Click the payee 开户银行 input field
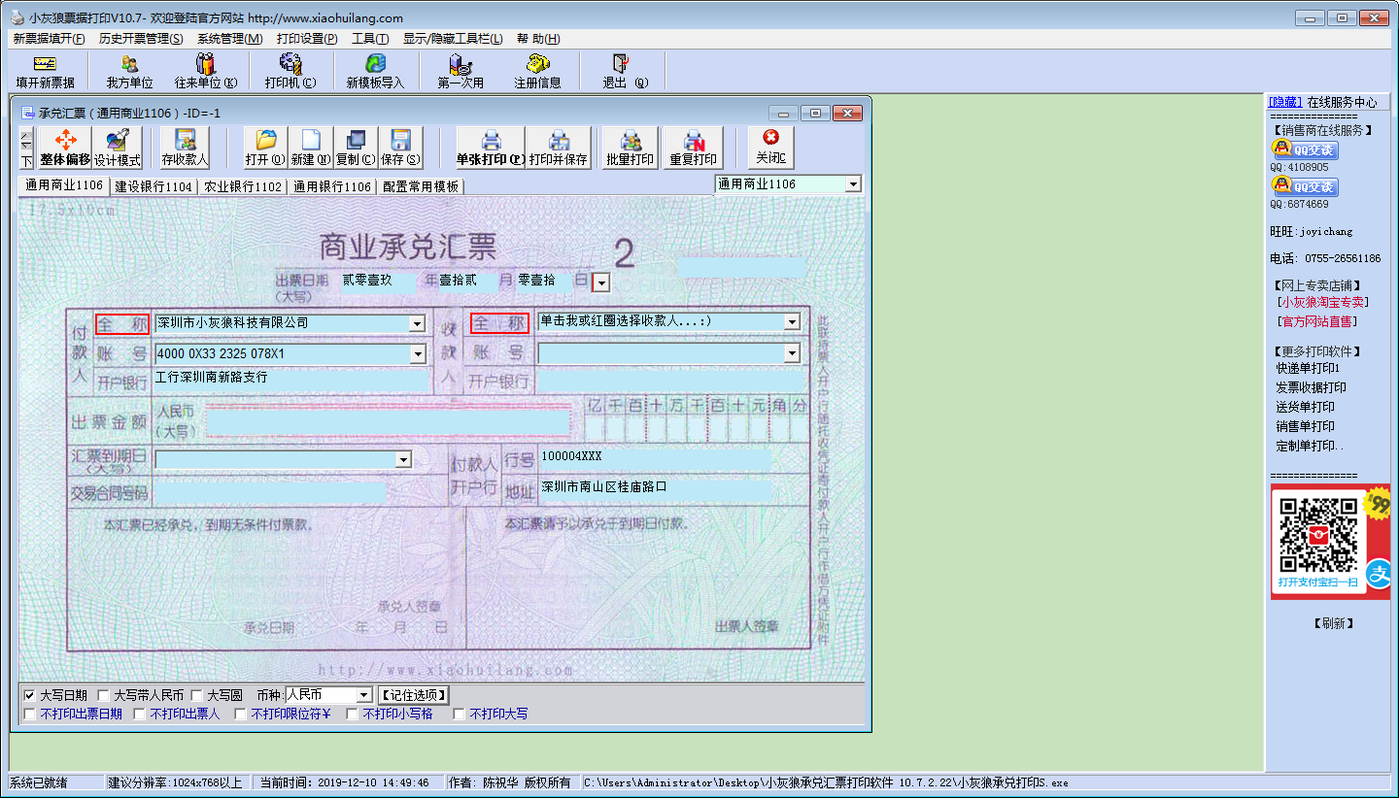The width and height of the screenshot is (1399, 798). [672, 381]
